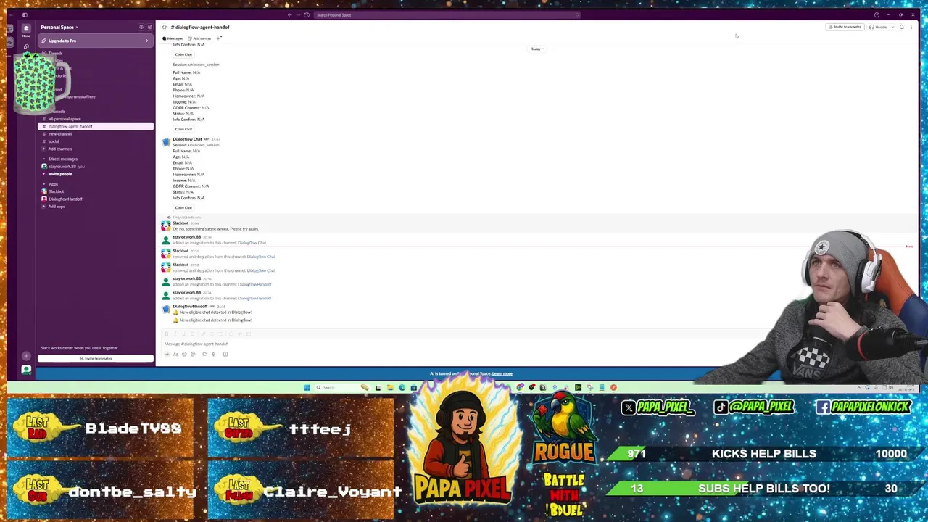Click Invite teammates button at sidebar bottom

[96, 358]
